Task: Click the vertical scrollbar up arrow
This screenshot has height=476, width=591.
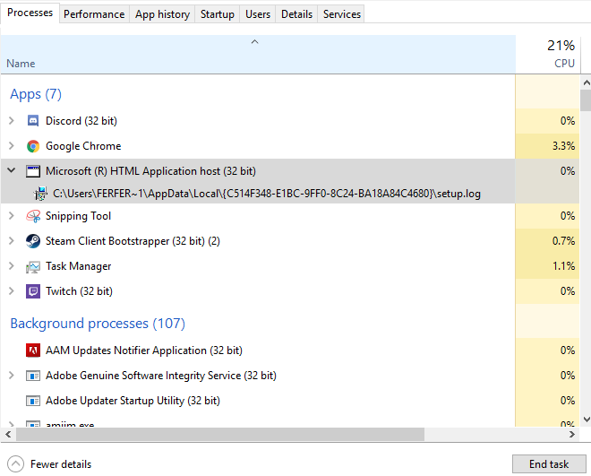Action: pos(587,82)
